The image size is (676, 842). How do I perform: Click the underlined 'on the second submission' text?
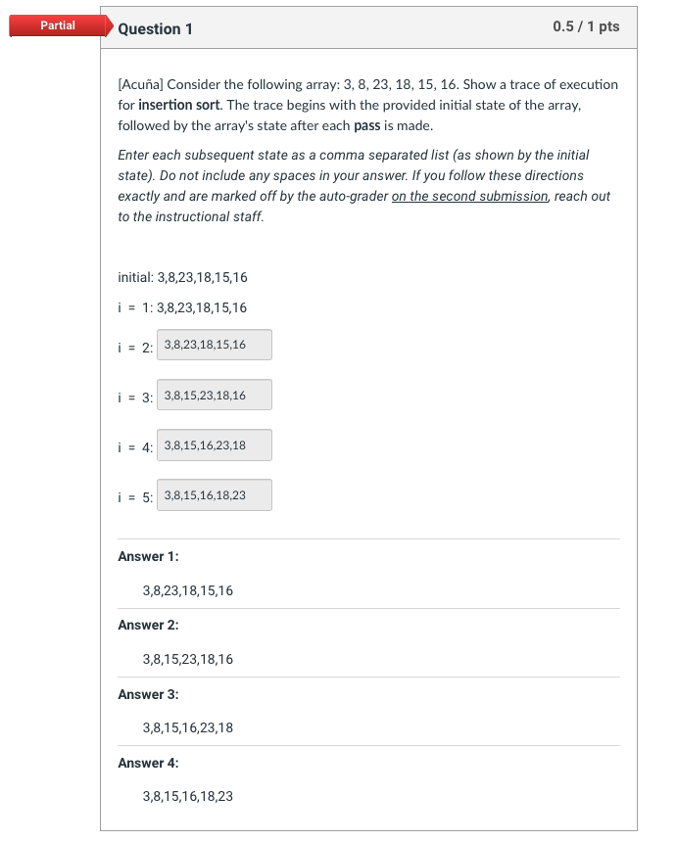pos(469,196)
